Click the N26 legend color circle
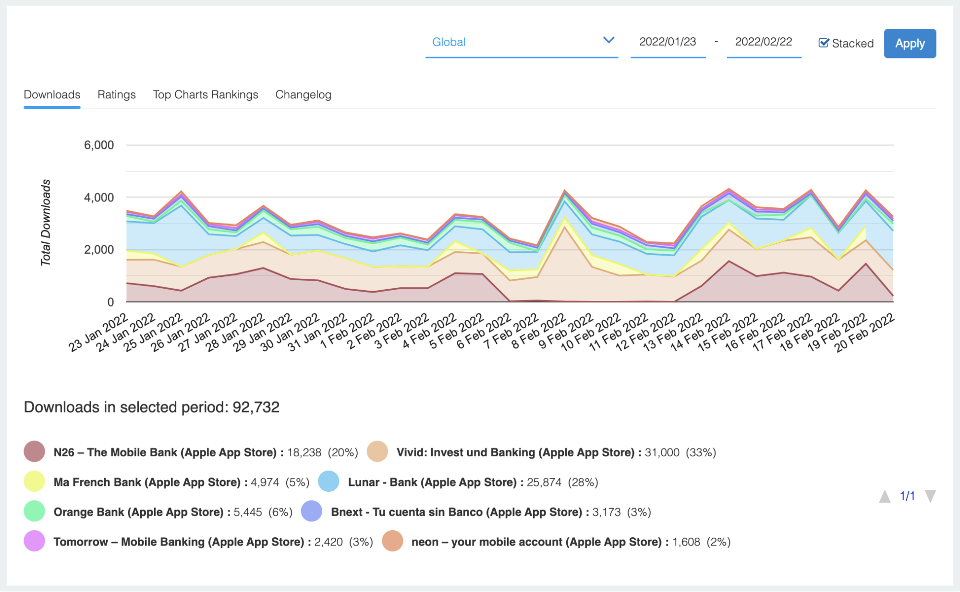Image resolution: width=960 pixels, height=592 pixels. coord(34,452)
